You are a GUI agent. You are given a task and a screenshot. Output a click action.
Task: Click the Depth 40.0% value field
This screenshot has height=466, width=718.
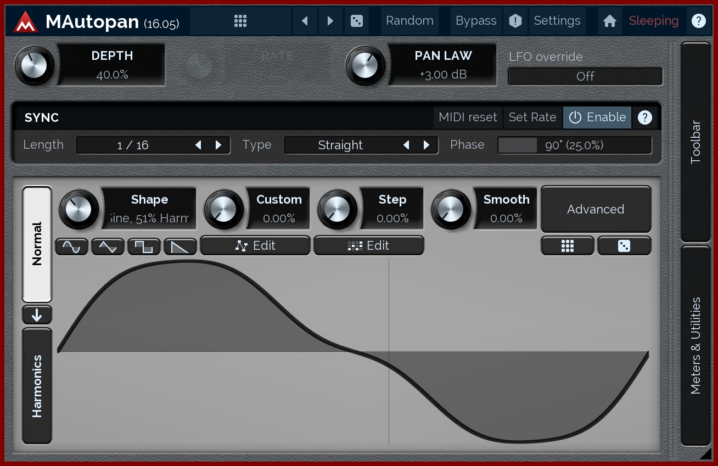(112, 75)
